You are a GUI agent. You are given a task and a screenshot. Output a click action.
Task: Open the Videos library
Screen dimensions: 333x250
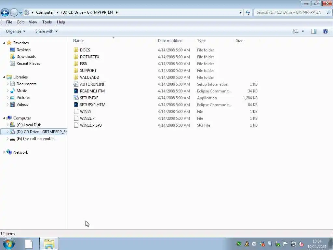22,104
